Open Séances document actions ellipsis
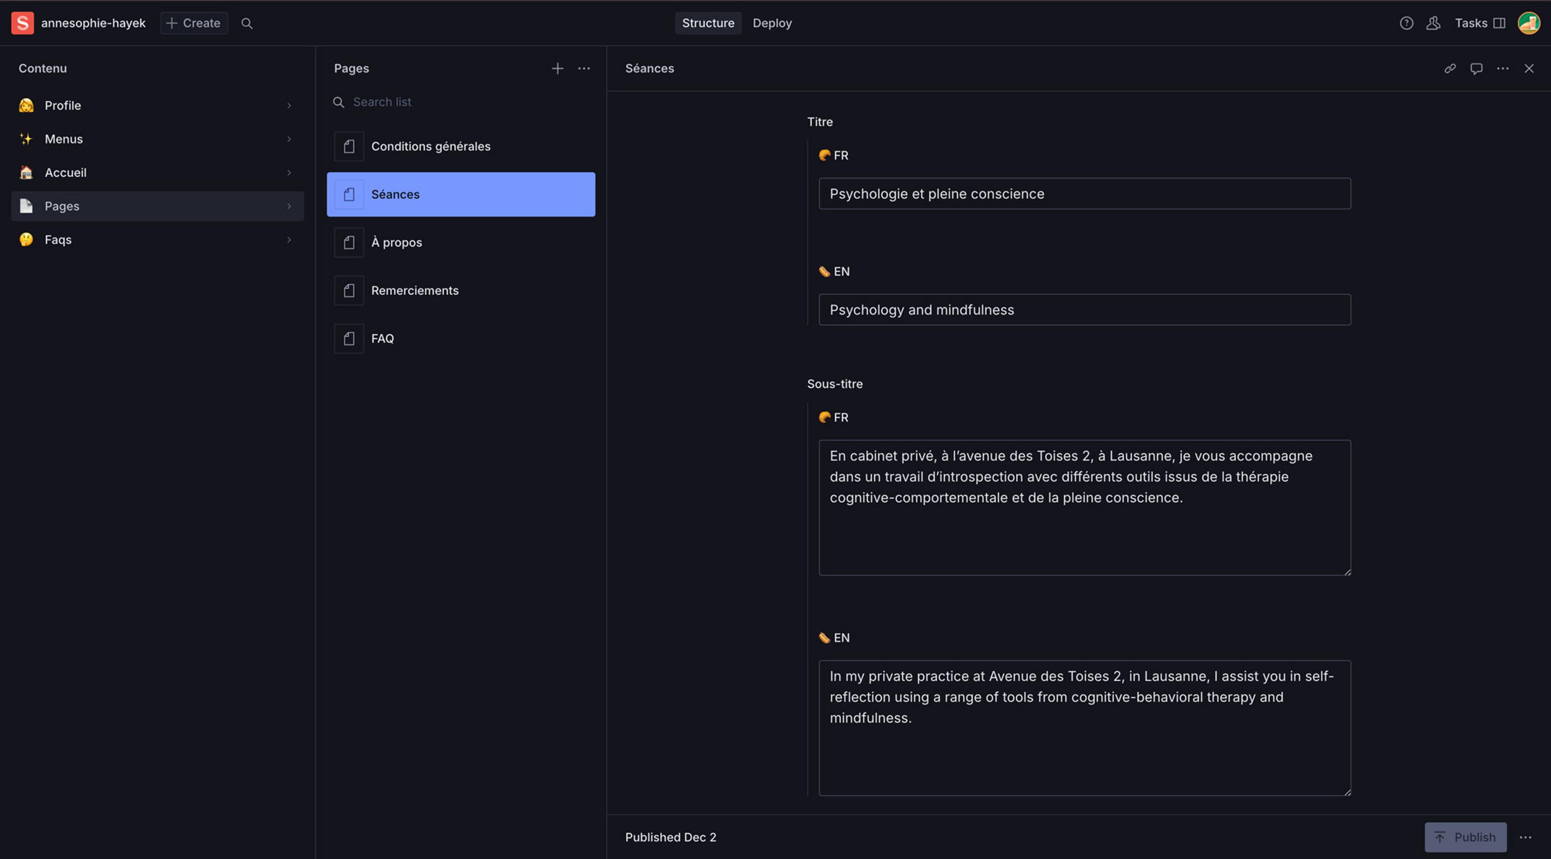This screenshot has width=1551, height=859. pyautogui.click(x=1502, y=68)
